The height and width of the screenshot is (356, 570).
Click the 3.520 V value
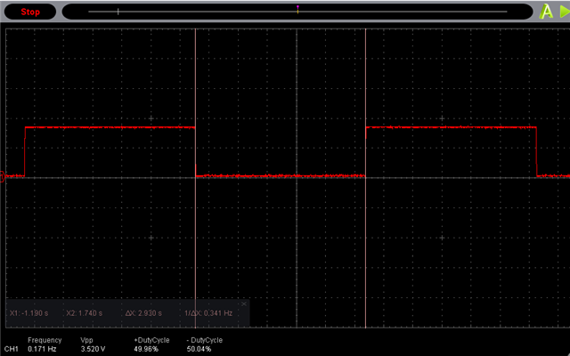coord(93,349)
